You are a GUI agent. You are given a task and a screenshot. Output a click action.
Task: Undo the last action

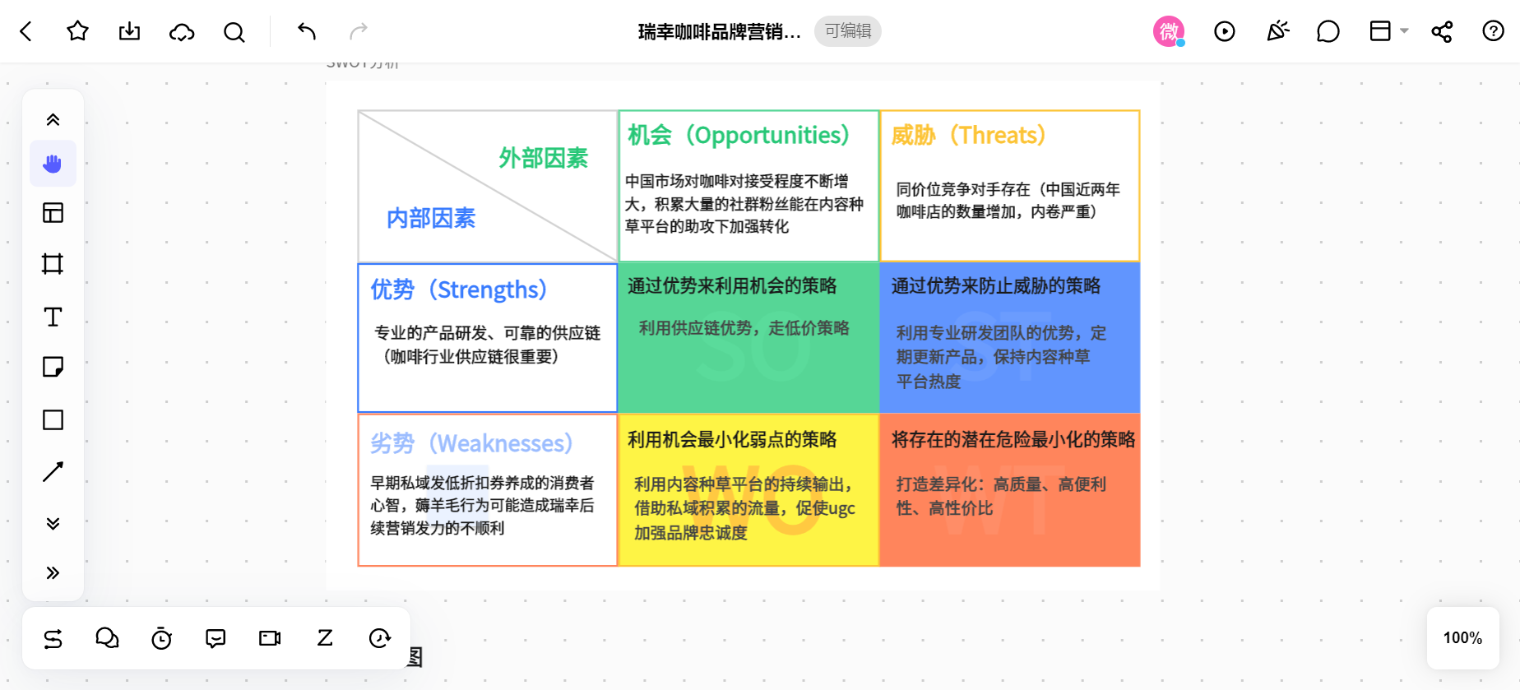click(306, 31)
